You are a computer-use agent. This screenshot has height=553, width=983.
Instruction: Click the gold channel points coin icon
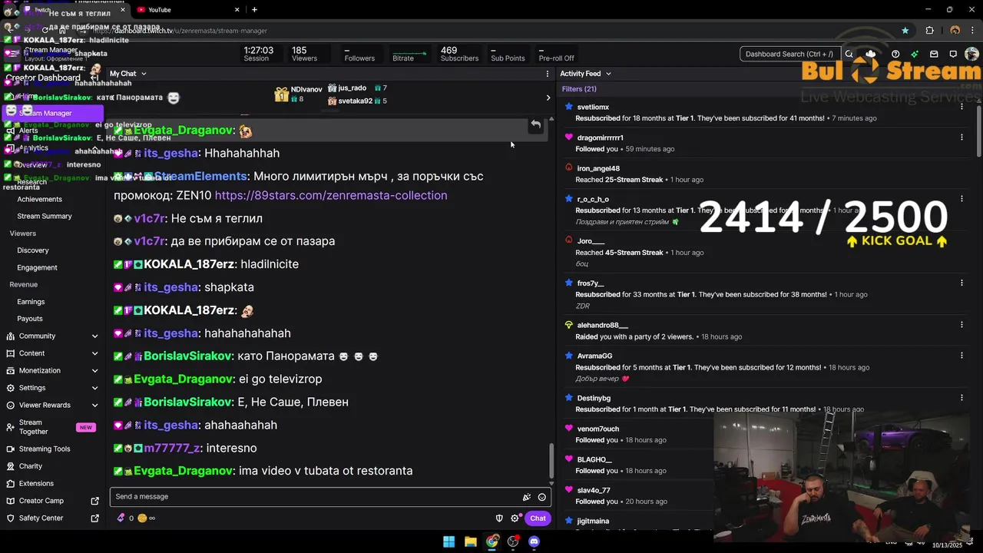coord(142,518)
